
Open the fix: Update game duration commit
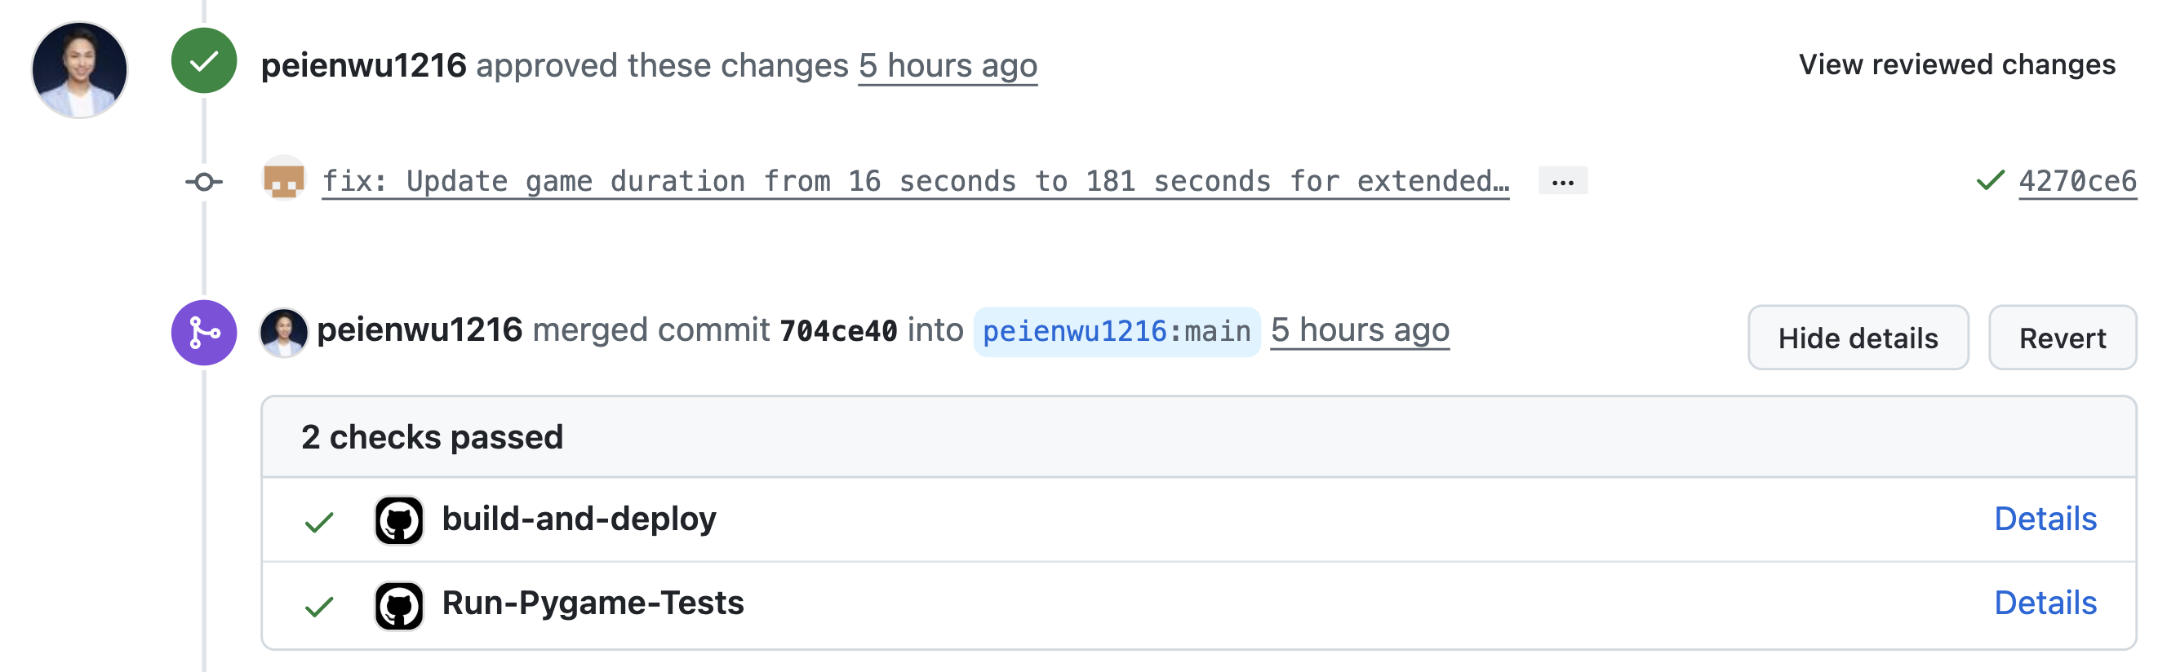[916, 181]
